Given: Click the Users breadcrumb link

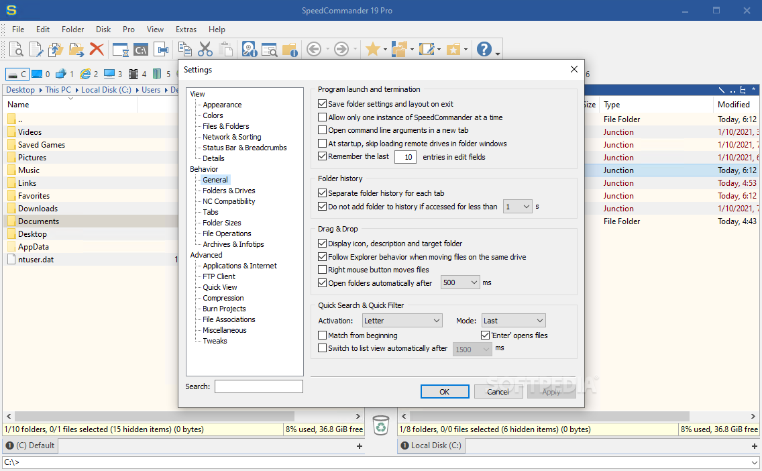Looking at the screenshot, I should point(151,90).
